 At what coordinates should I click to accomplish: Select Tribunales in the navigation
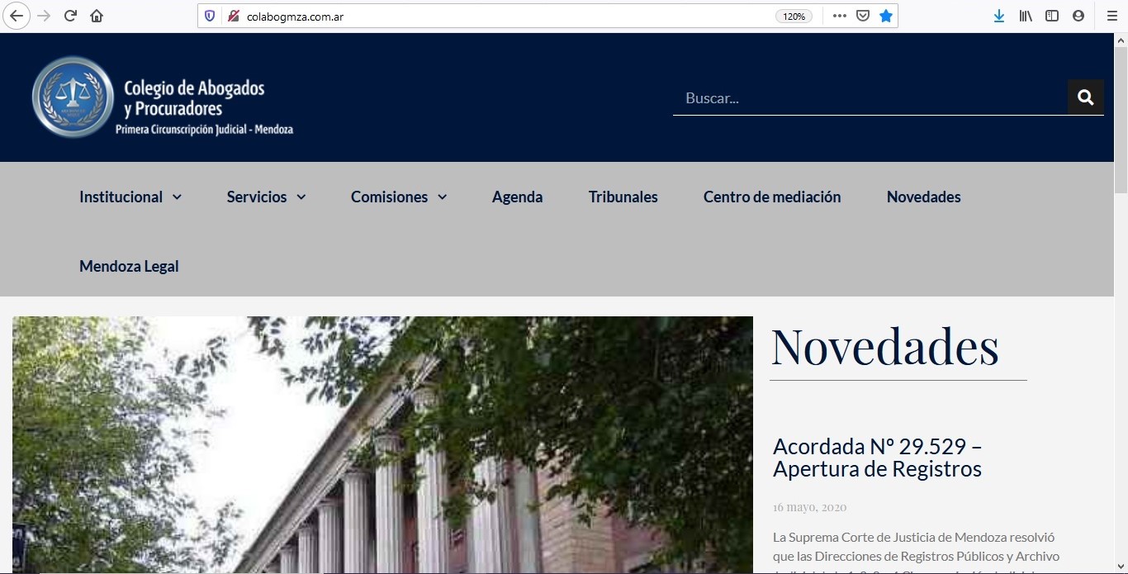click(x=623, y=197)
